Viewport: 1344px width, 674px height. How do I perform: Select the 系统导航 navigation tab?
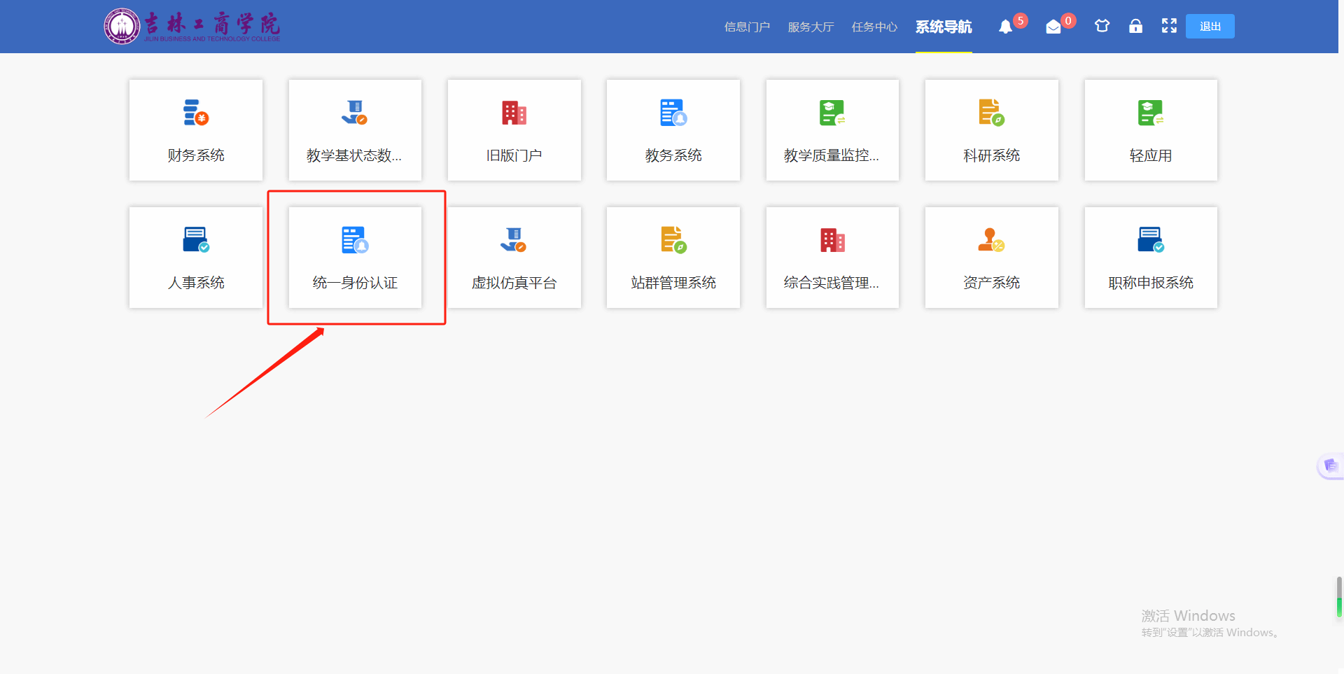944,27
